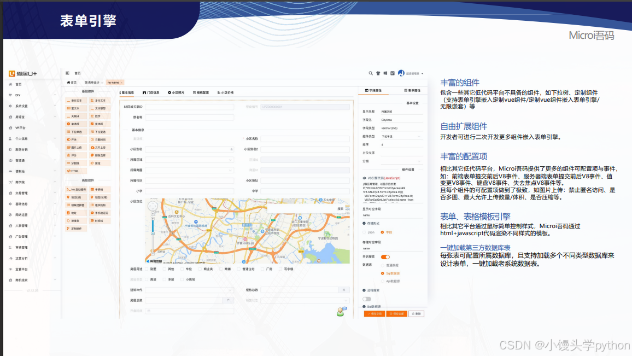Select the 普通数据 radio option
The width and height of the screenshot is (632, 356).
[x=383, y=265]
